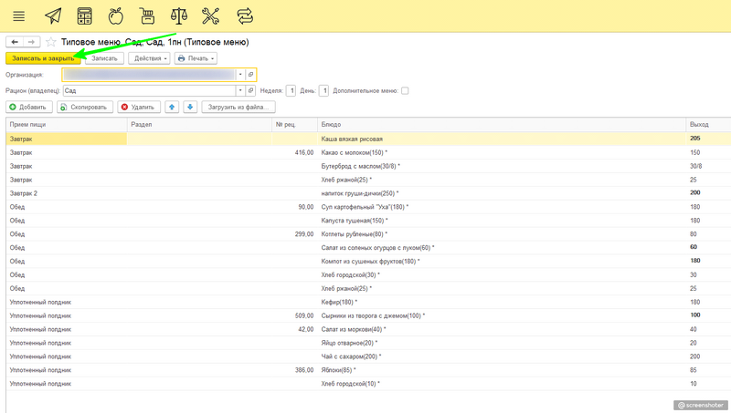This screenshot has height=413, width=731.
Task: Select the Кефир(180) dish row
Action: pos(339,302)
